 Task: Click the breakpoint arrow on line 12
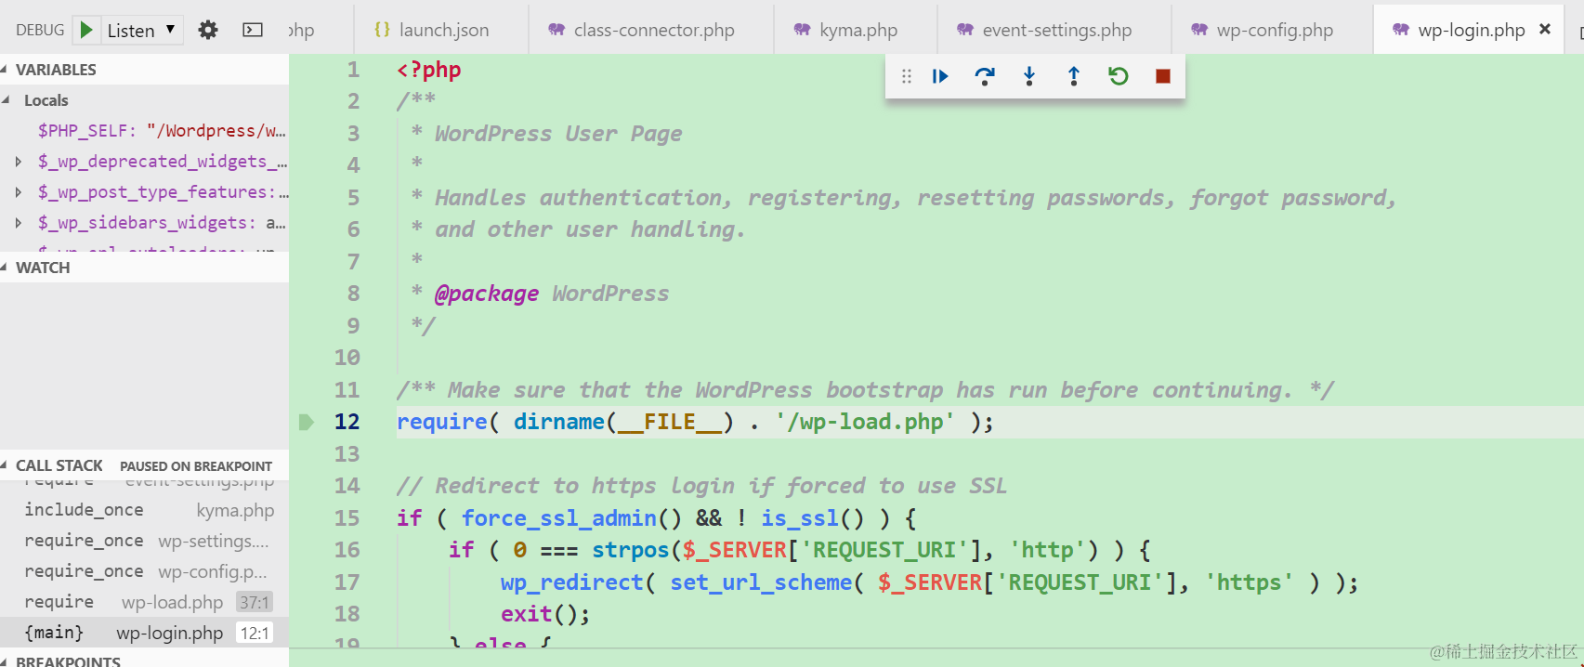pos(307,423)
